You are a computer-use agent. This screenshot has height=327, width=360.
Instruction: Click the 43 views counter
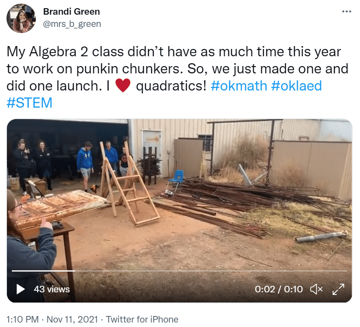(52, 289)
